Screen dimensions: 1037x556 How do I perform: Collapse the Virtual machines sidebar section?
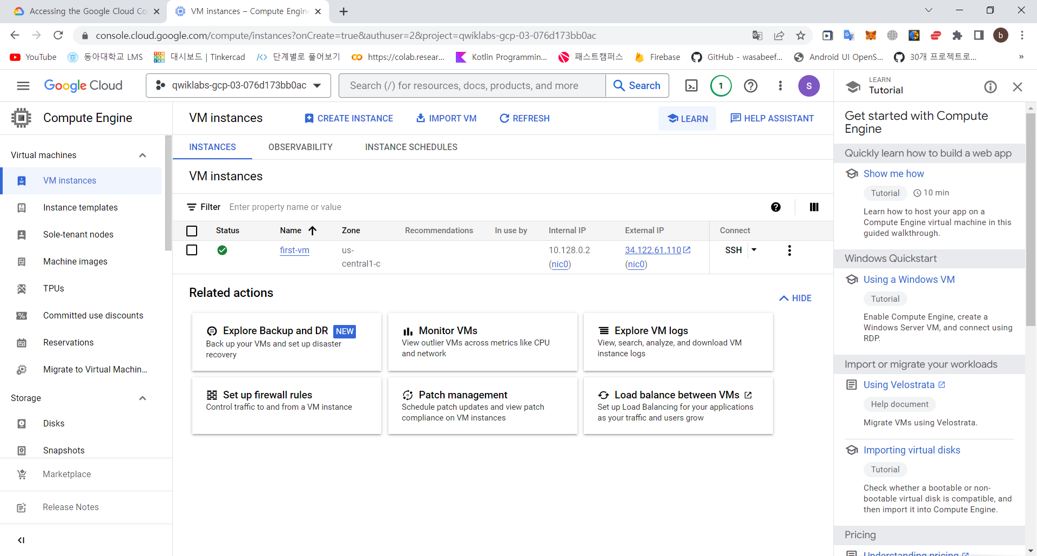click(x=143, y=155)
